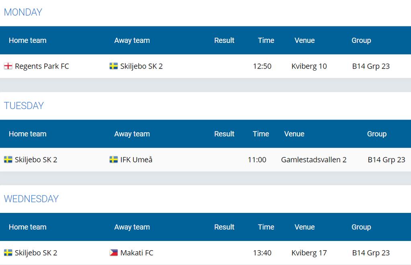The width and height of the screenshot is (411, 265).
Task: Click the TUESDAY day heading
Action: (24, 106)
